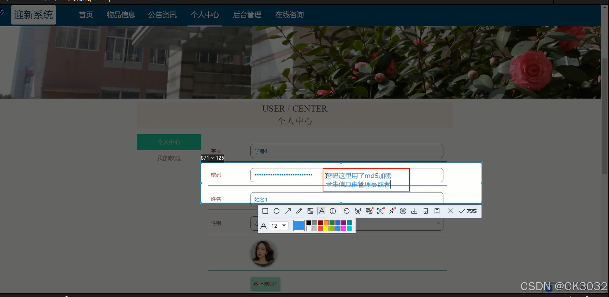
Task: Open the 我的收藏 link
Action: click(x=169, y=158)
